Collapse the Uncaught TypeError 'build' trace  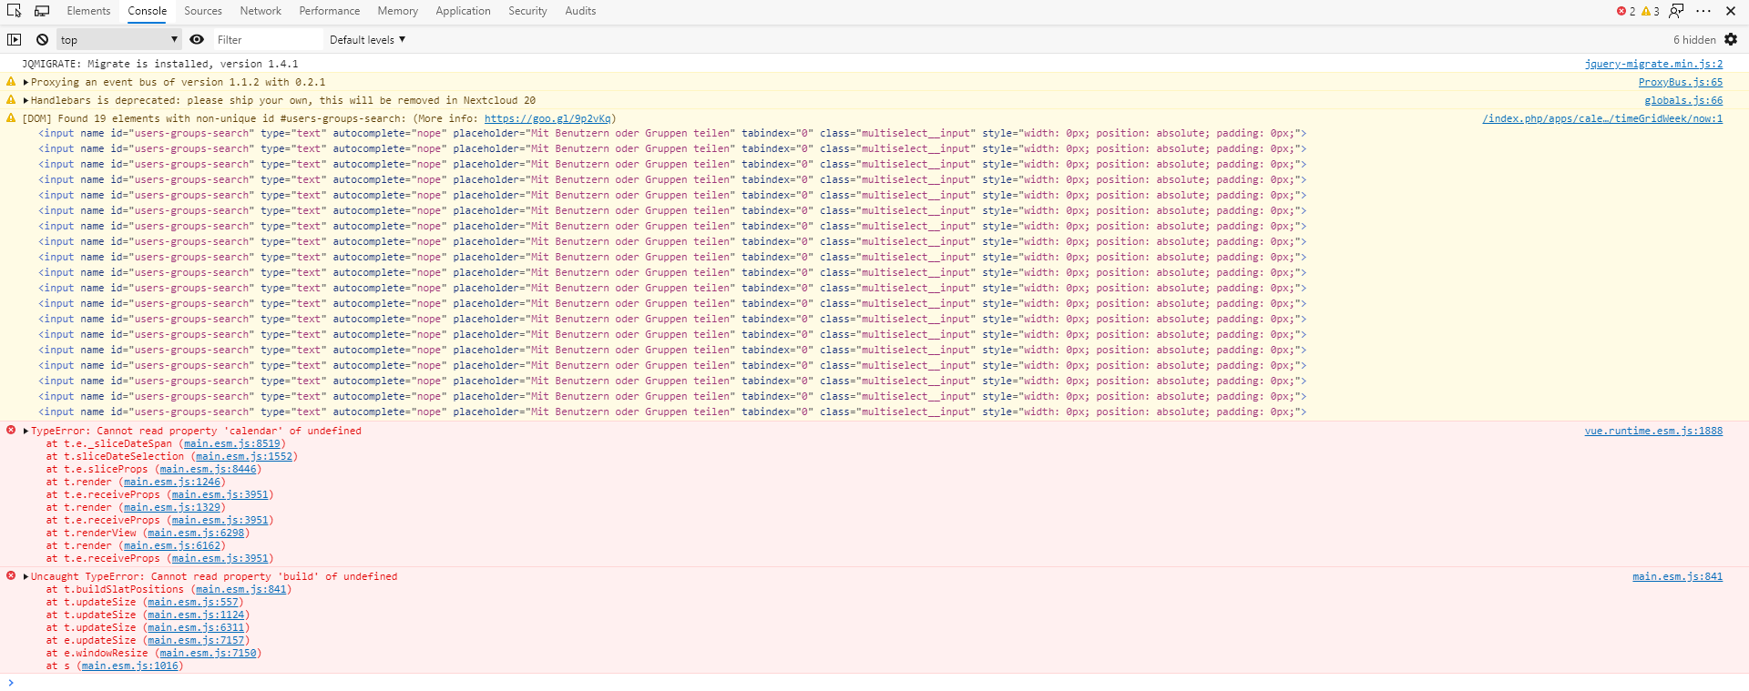click(26, 576)
